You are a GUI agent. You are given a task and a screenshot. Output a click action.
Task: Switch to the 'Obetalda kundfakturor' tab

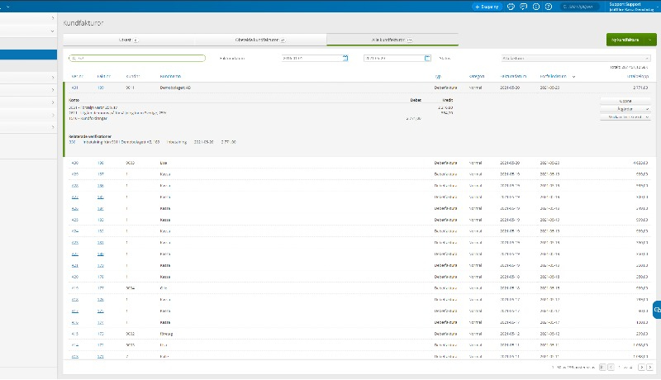click(260, 40)
